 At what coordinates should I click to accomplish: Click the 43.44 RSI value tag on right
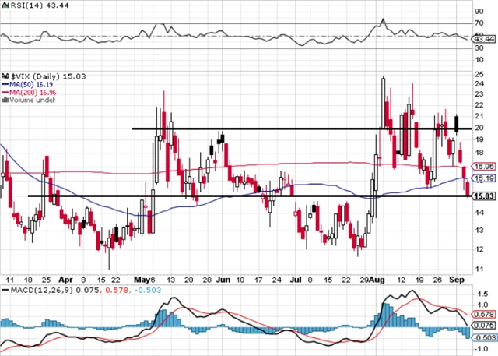click(x=484, y=38)
